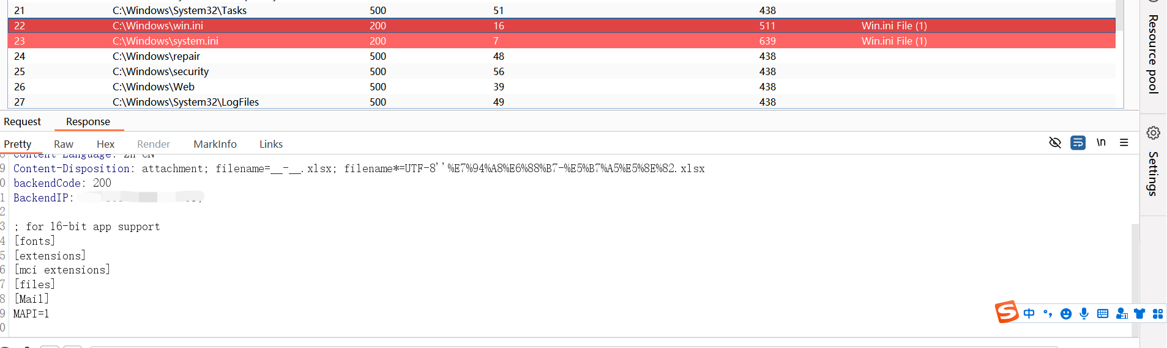Click the 'backendCode: 200' header line

62,183
